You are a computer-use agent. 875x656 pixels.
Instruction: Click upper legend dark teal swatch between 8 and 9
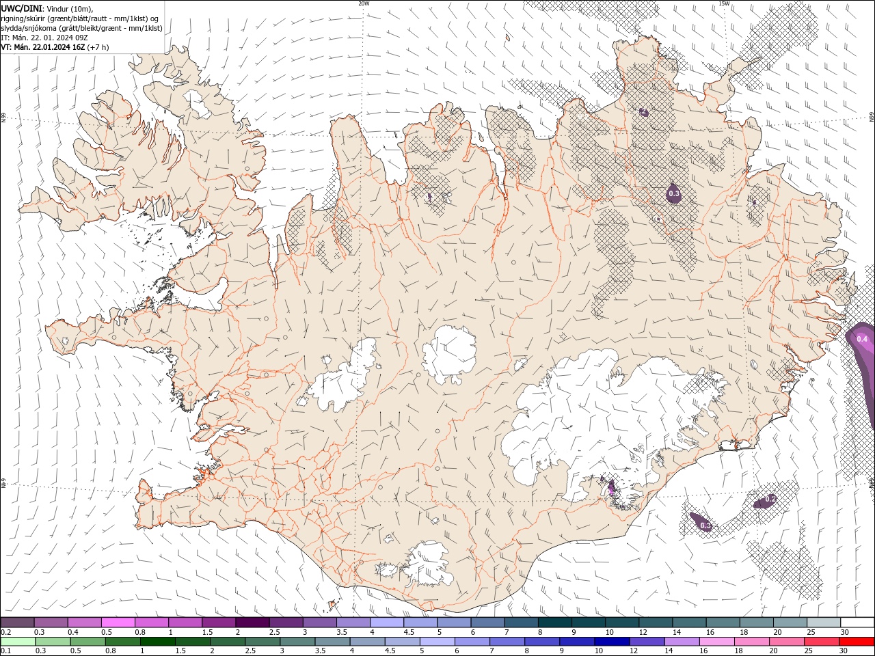click(x=554, y=623)
